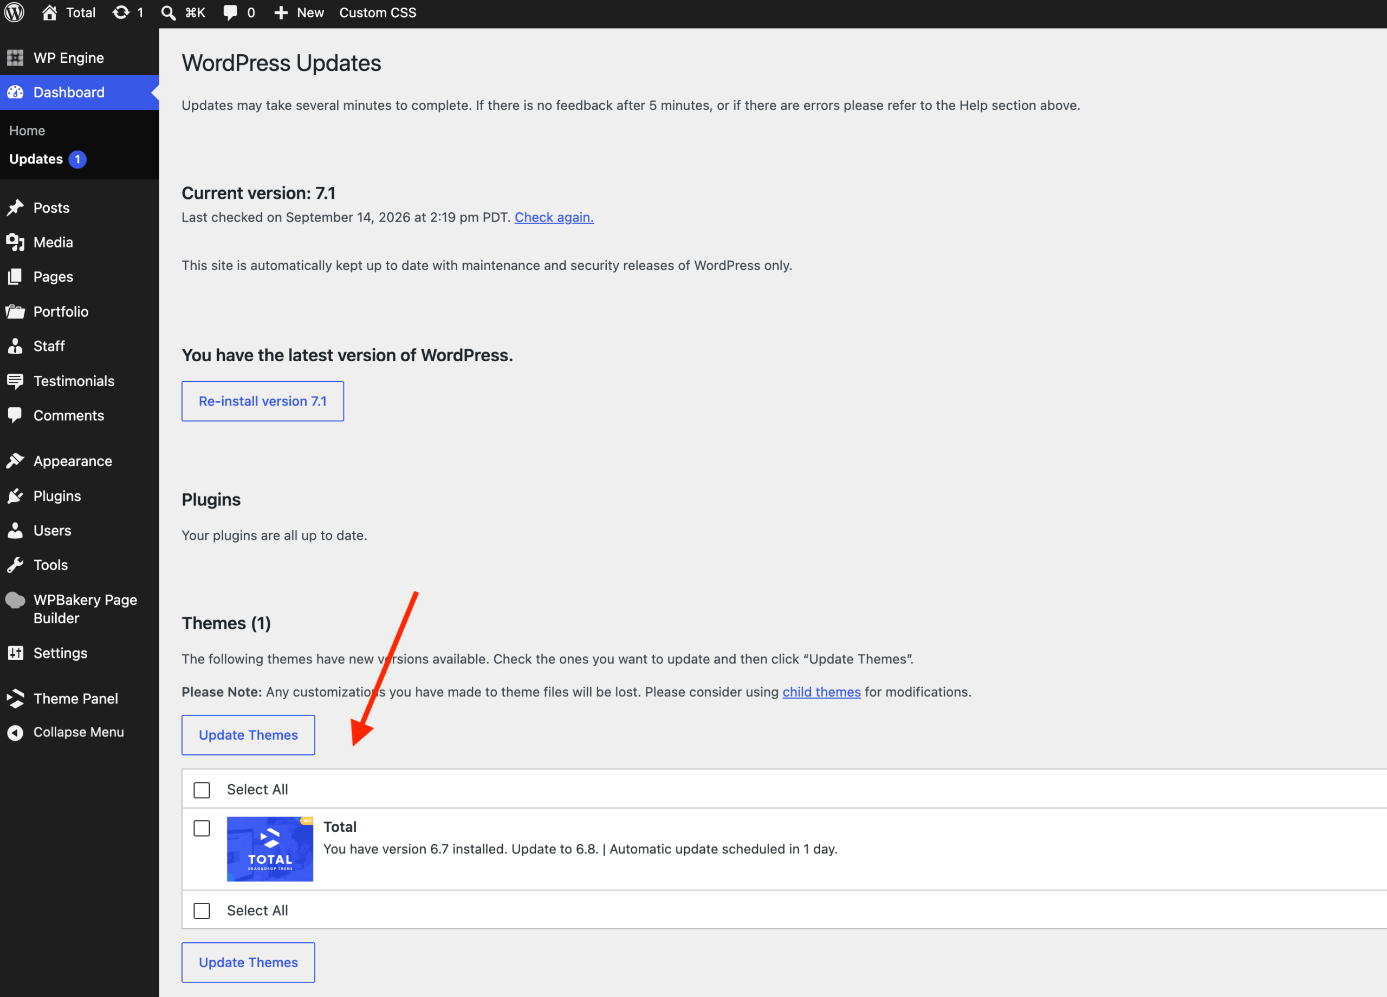Check the Total theme checkbox

(202, 828)
